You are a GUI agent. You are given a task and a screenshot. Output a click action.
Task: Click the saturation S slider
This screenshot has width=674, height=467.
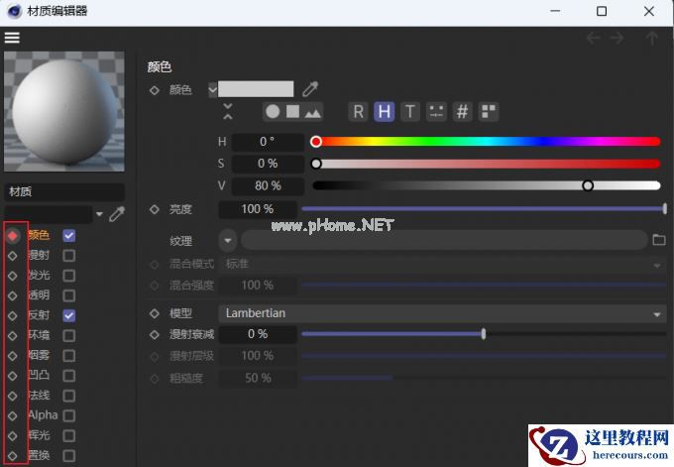point(486,164)
